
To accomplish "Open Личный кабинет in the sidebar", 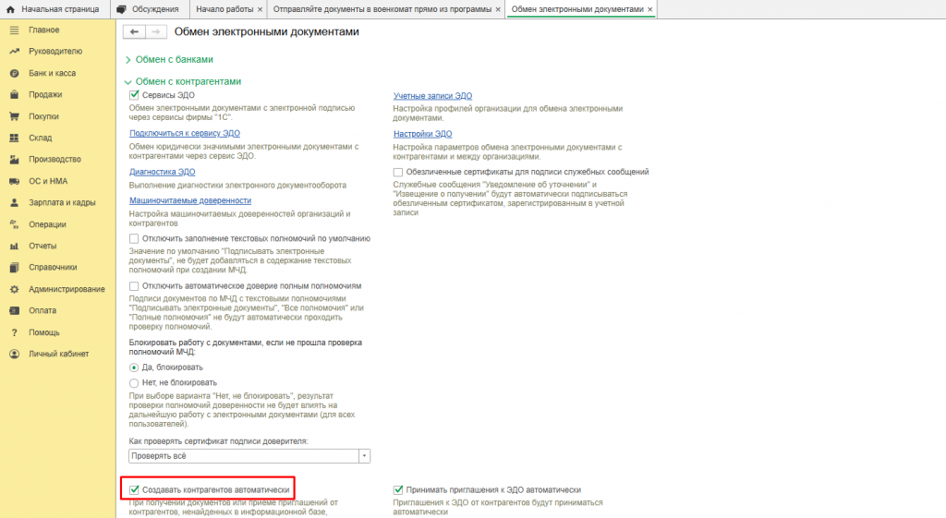I will point(58,354).
